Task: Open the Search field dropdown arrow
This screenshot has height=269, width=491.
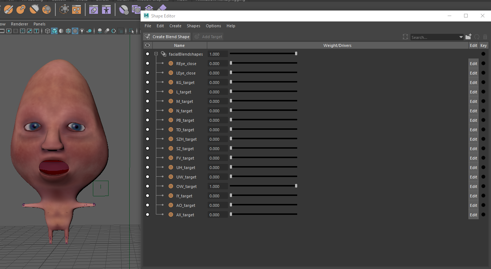Action: 461,37
